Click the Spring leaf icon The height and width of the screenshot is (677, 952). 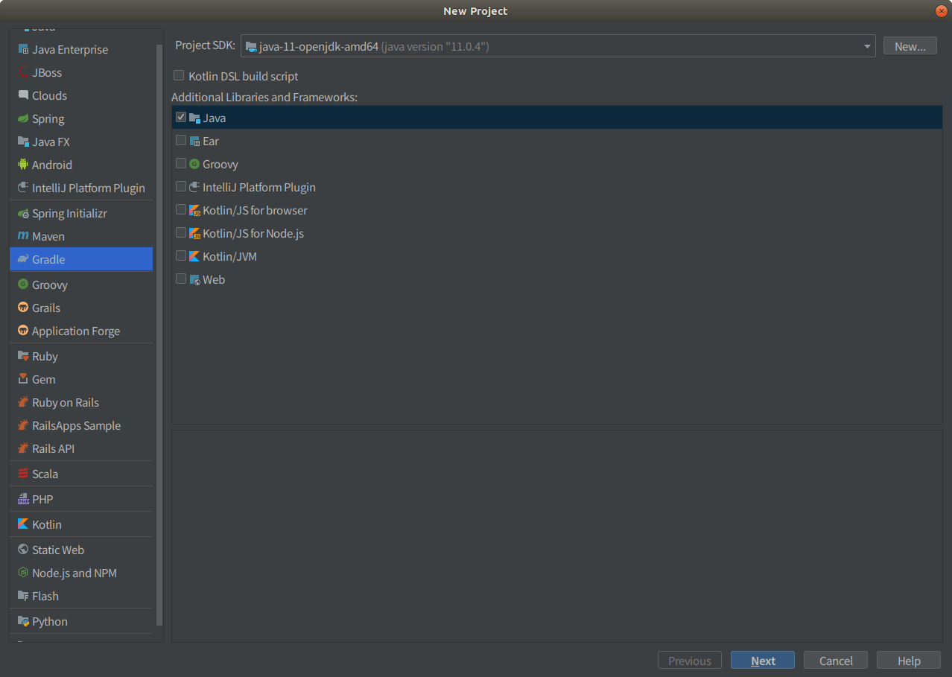pyautogui.click(x=23, y=119)
